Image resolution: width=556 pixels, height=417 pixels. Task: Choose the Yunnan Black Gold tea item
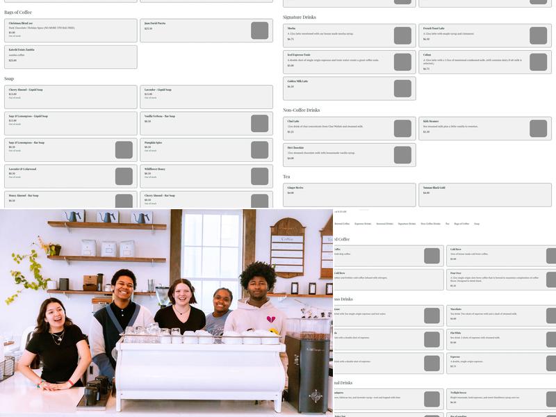[485, 195]
